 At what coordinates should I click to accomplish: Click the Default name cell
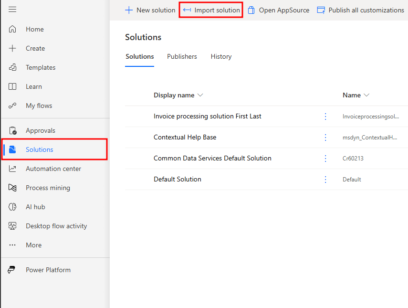pos(352,180)
